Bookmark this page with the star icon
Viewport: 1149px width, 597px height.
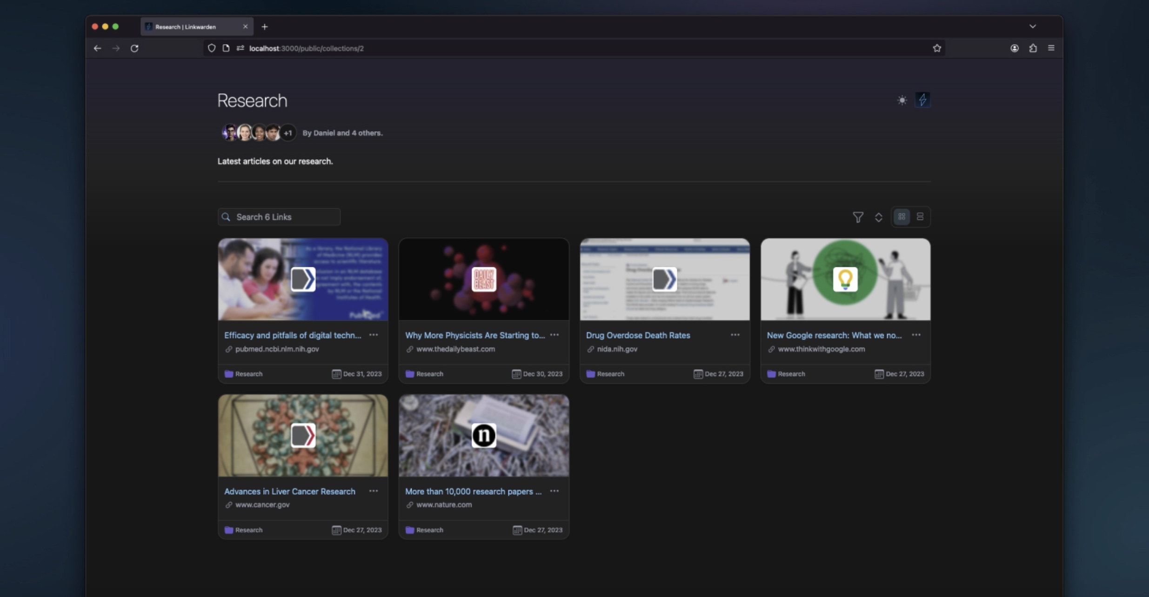pyautogui.click(x=937, y=48)
